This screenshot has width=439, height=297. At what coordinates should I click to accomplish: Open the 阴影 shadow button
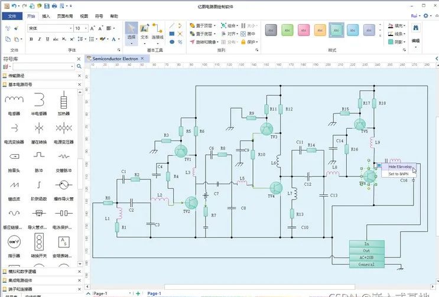coord(396,42)
